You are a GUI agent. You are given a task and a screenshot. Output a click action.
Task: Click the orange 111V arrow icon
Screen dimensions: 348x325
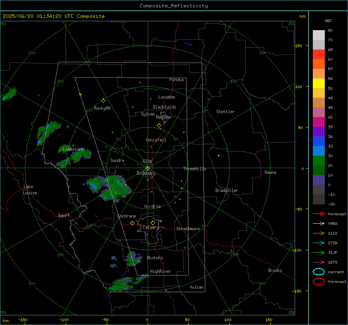[x=319, y=233]
